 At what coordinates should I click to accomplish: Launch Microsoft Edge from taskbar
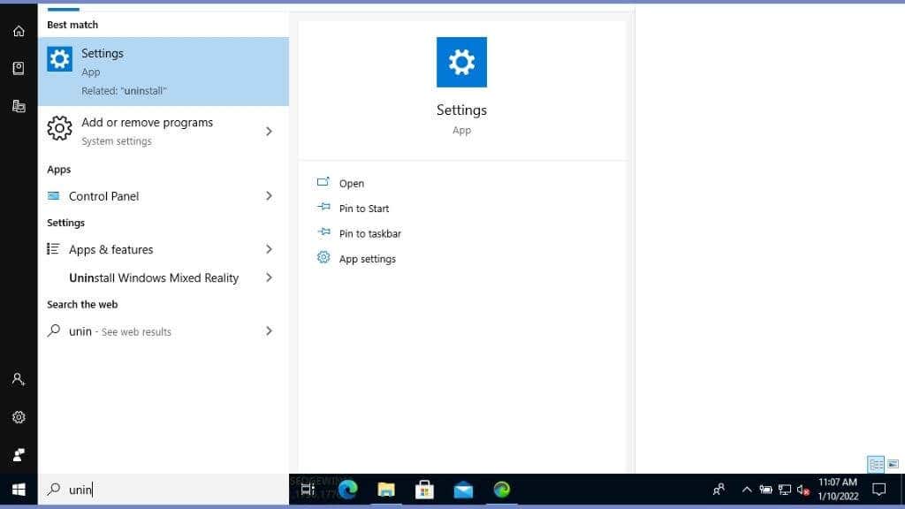coord(347,490)
